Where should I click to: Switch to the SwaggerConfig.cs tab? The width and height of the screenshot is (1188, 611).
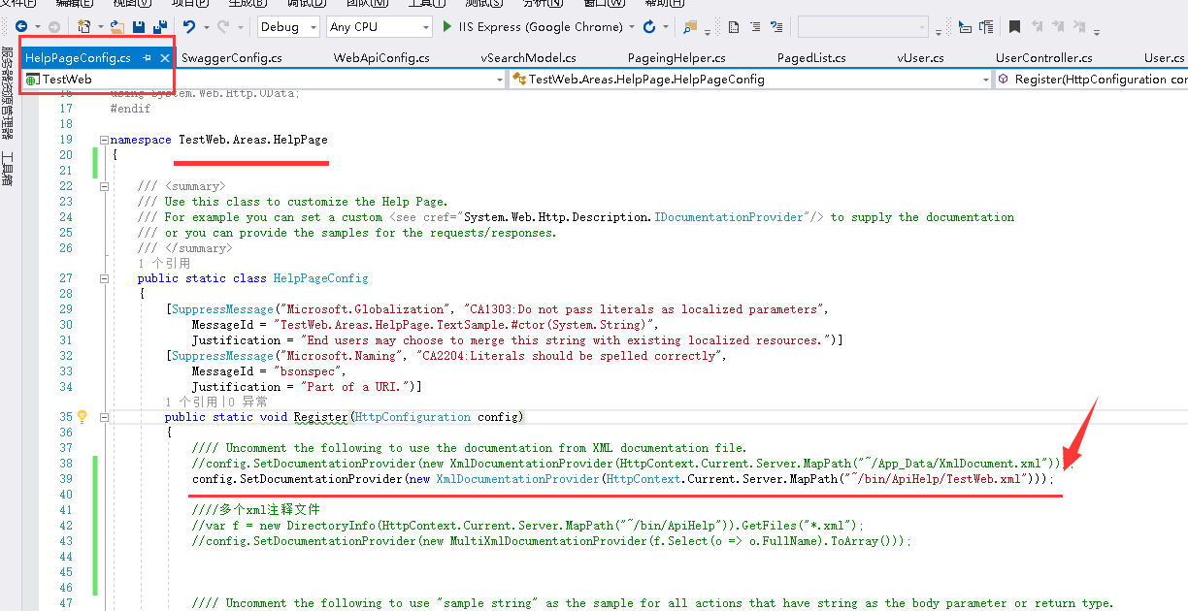[x=232, y=58]
